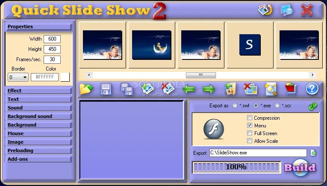Add image using the green plus photo icon

147,89
